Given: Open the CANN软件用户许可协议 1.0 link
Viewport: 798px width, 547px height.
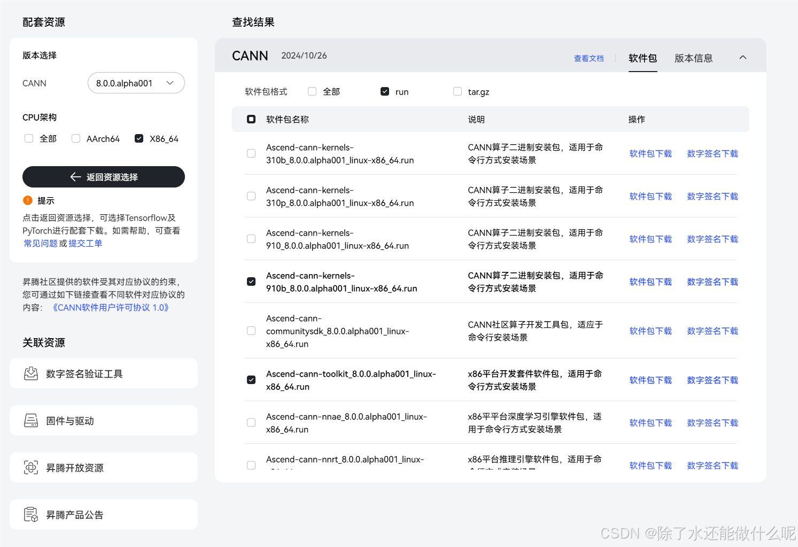Looking at the screenshot, I should tap(111, 307).
